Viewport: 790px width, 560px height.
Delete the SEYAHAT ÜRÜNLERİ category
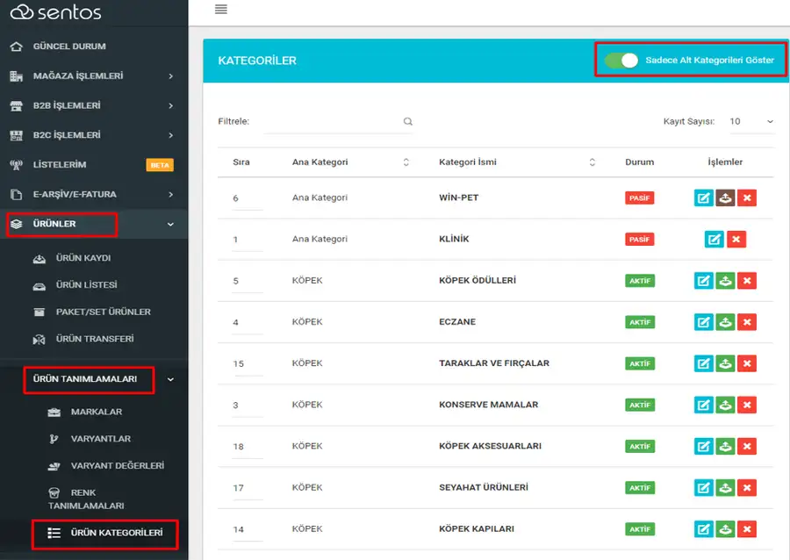tap(747, 487)
